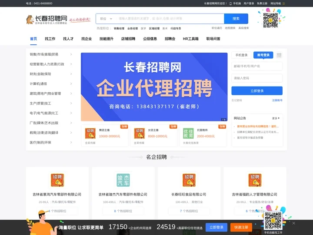This screenshot has width=313, height=235.
Task: Select hot search tag 销售经理
Action: pyautogui.click(x=119, y=29)
